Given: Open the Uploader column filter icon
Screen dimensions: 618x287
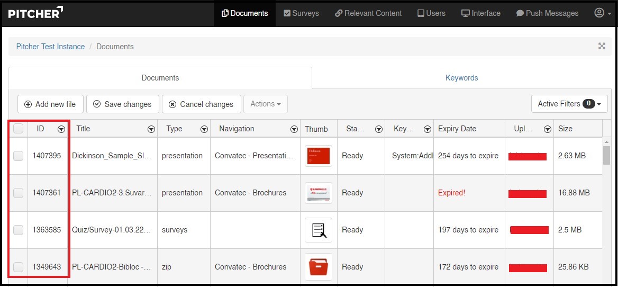Looking at the screenshot, I should (x=548, y=129).
